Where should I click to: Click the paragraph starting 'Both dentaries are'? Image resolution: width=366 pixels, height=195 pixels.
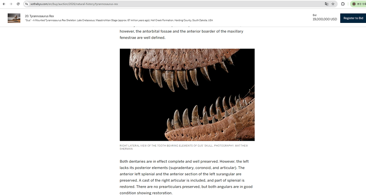tap(186, 177)
